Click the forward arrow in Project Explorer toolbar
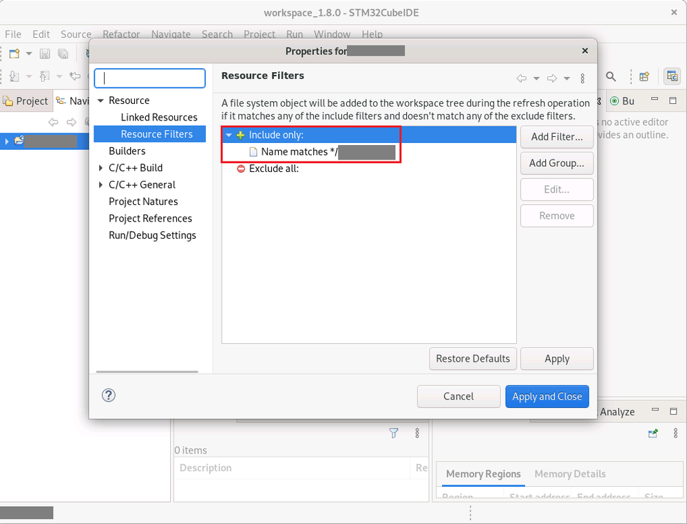The image size is (687, 524). coord(72,122)
